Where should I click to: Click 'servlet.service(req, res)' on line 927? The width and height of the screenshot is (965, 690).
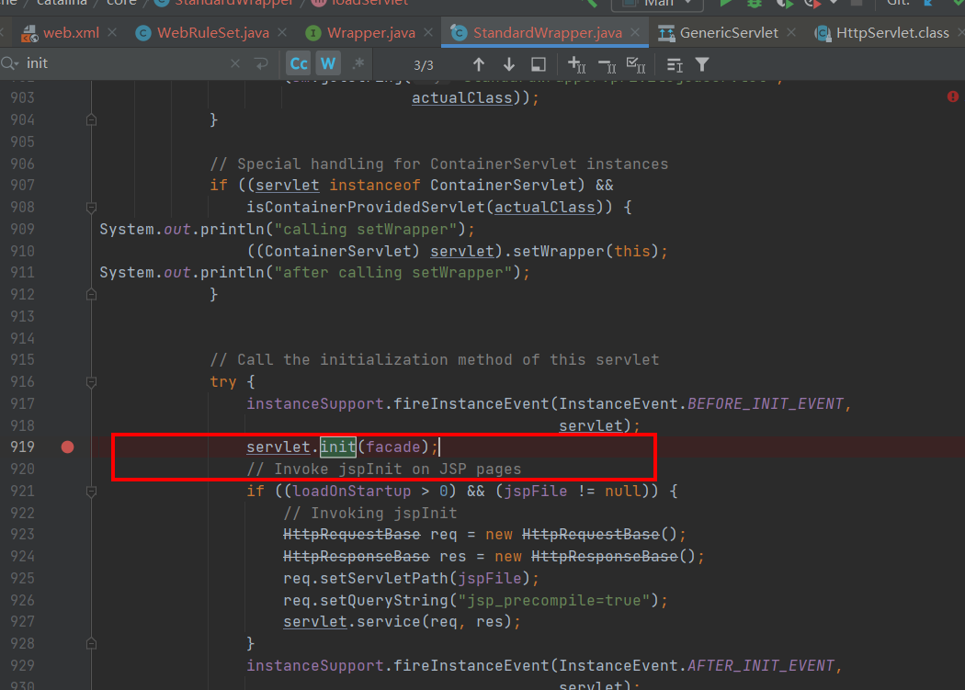[398, 622]
